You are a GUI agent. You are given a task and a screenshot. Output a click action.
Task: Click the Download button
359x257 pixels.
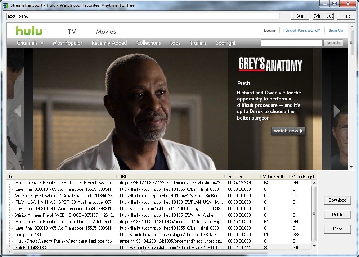[x=337, y=200]
